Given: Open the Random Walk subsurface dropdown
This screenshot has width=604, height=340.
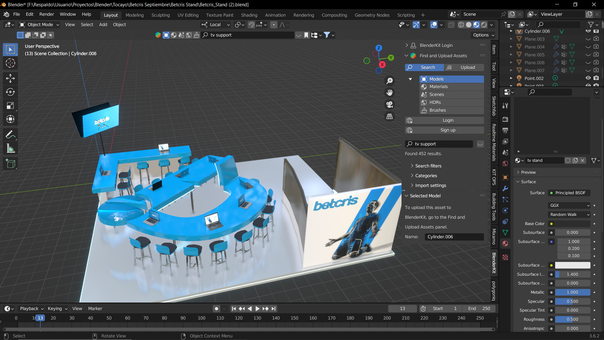Looking at the screenshot, I should pyautogui.click(x=569, y=215).
